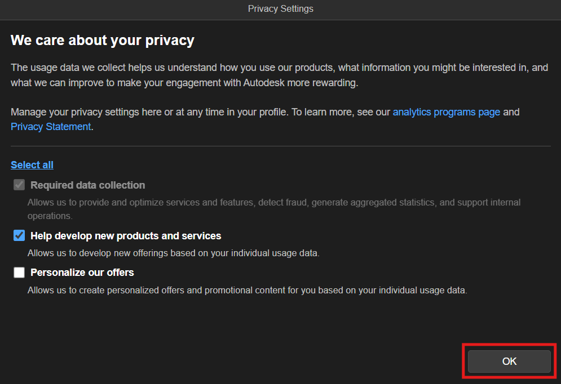Click description 'Allows us to create personalized offers'
Screen dimensions: 561x384
[247, 290]
